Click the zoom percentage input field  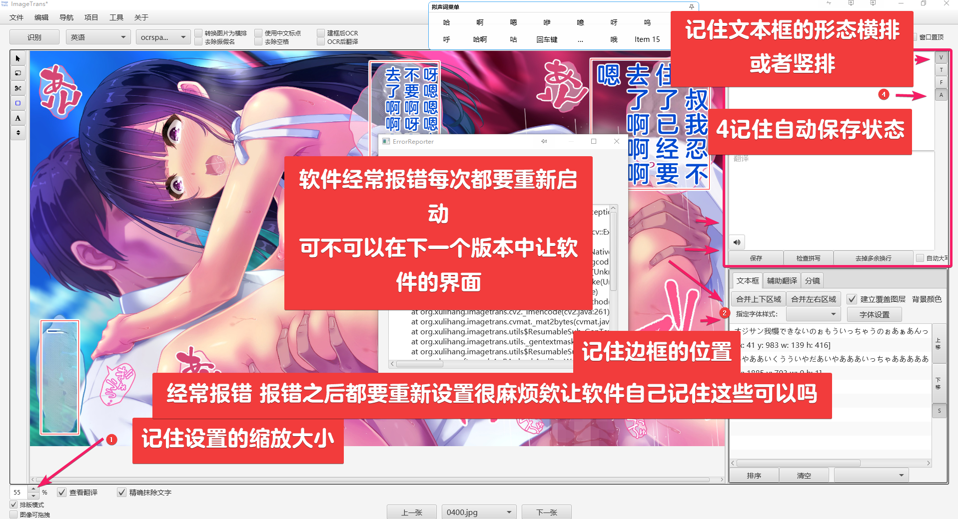18,492
